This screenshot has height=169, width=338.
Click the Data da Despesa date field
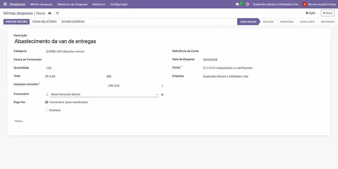(x=263, y=60)
